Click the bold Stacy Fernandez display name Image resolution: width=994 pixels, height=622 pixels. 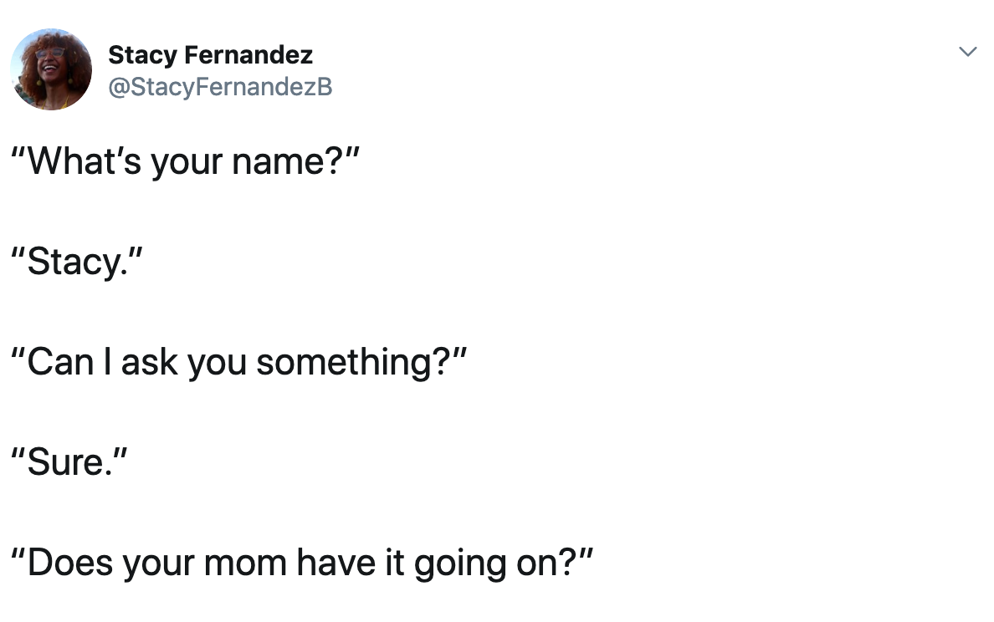point(211,55)
